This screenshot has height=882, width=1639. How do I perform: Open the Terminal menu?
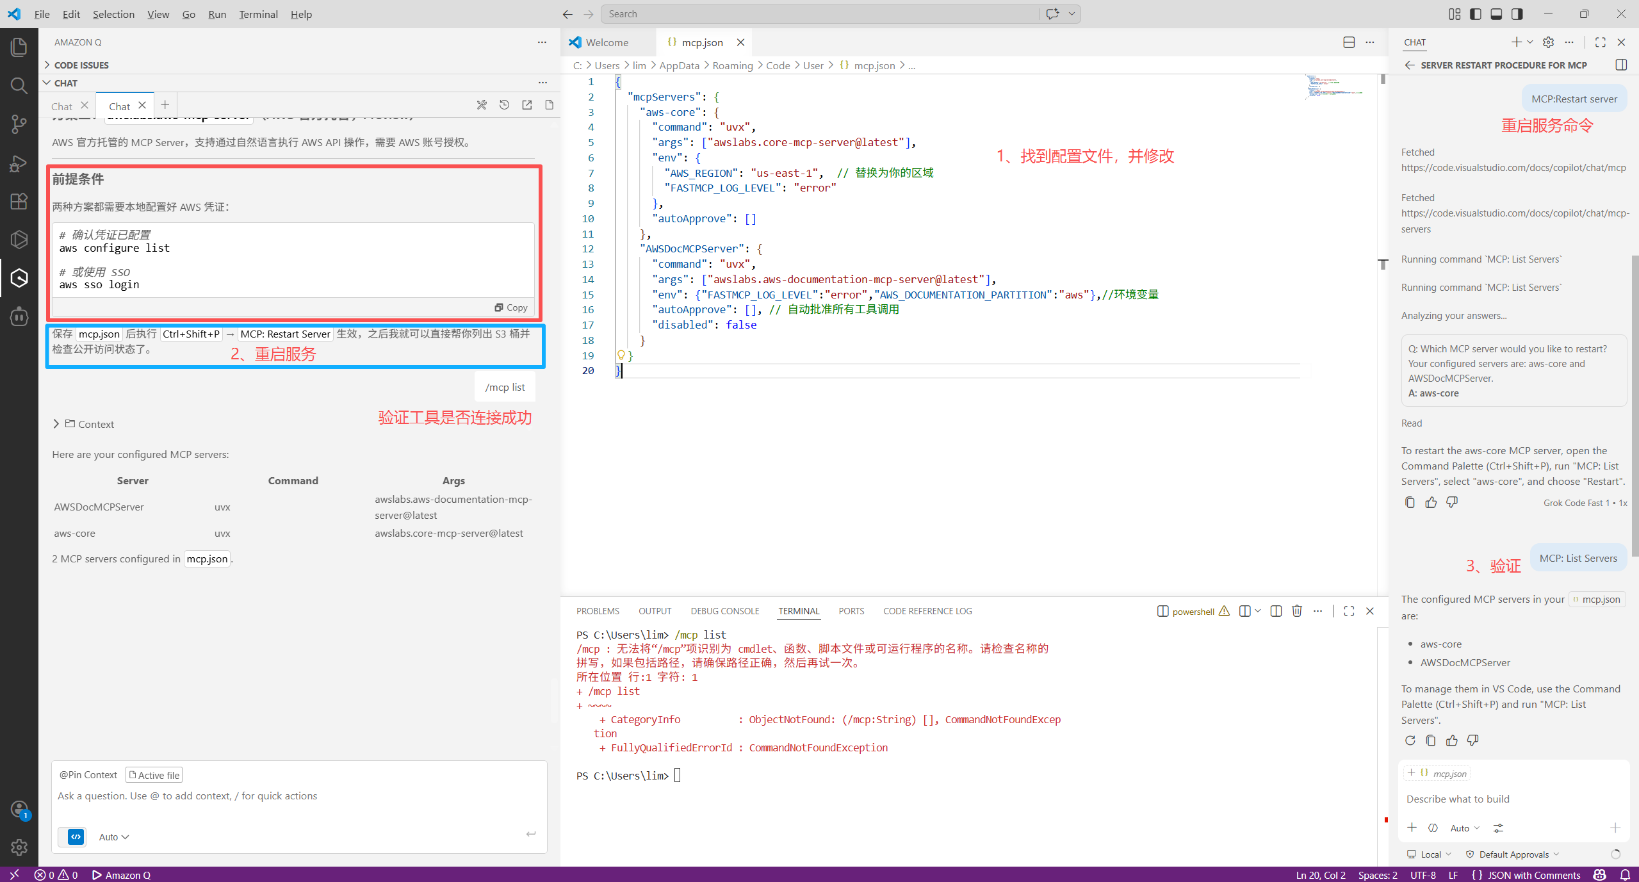[x=258, y=14]
